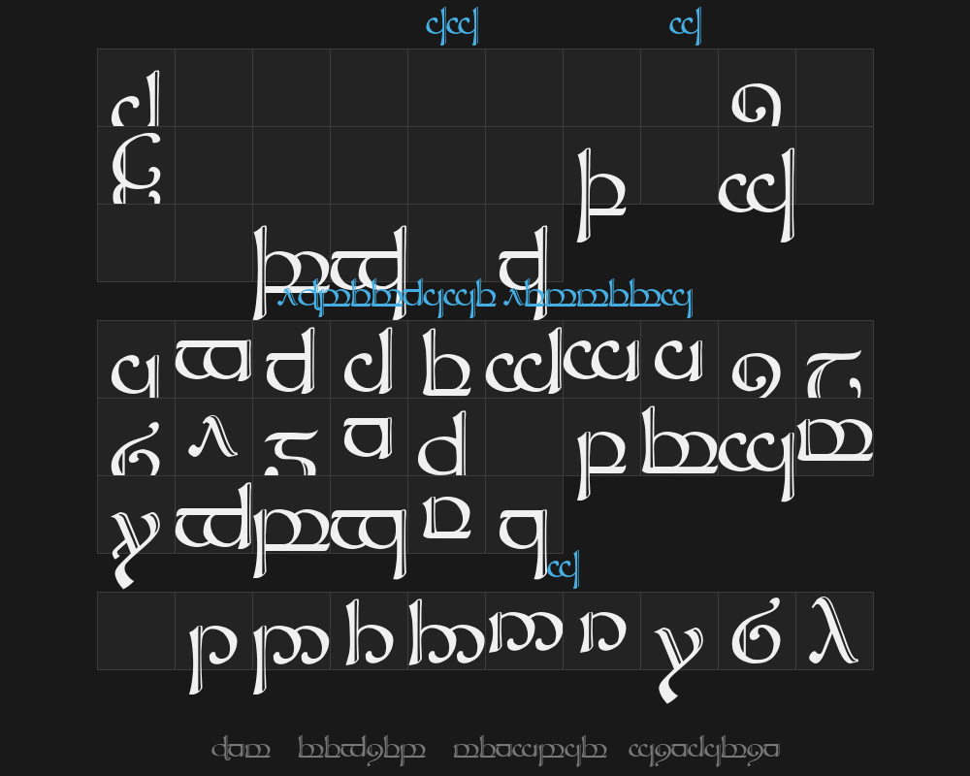Select the curl glyph in the top grid's upper right
The image size is (970, 776).
(757, 104)
